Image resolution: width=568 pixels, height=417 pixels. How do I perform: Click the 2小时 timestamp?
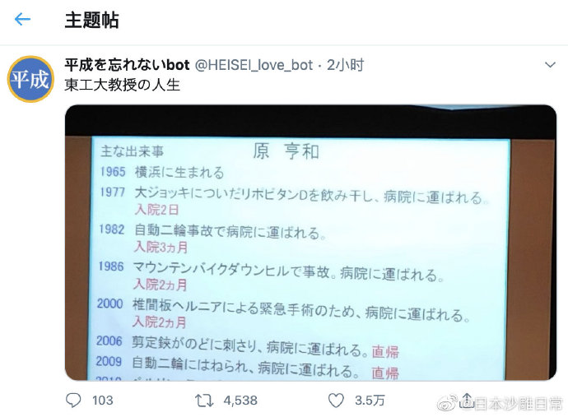(x=345, y=65)
